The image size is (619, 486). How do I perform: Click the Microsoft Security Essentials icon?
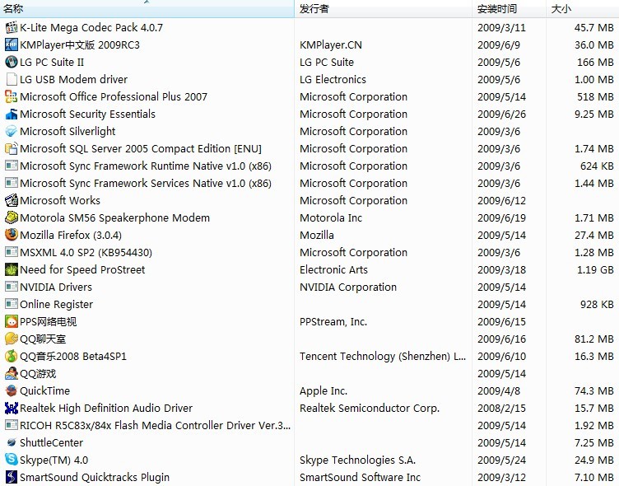[12, 114]
